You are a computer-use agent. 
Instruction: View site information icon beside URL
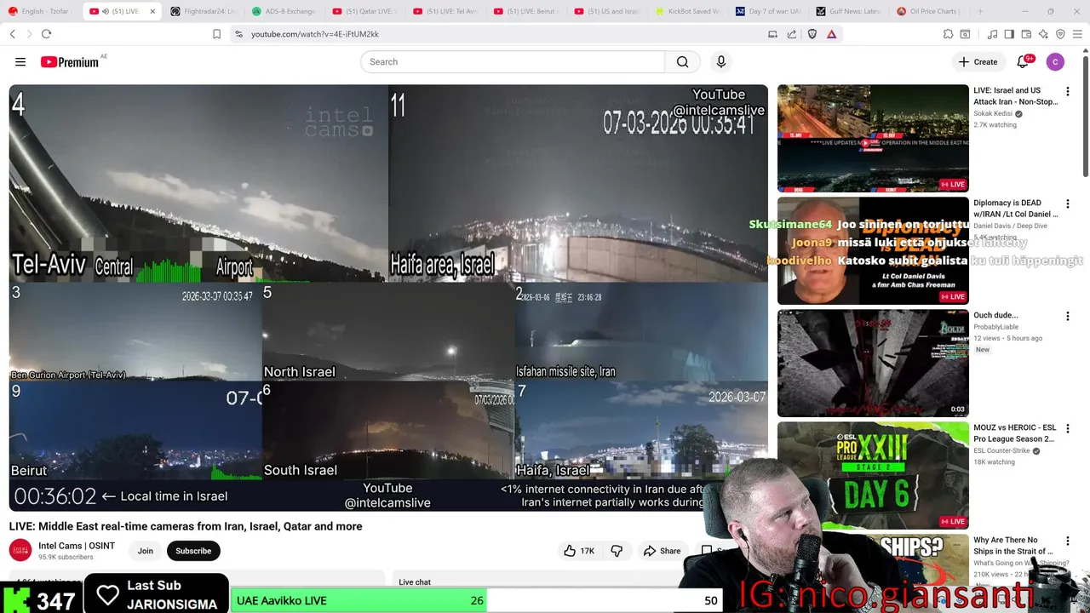(x=238, y=34)
